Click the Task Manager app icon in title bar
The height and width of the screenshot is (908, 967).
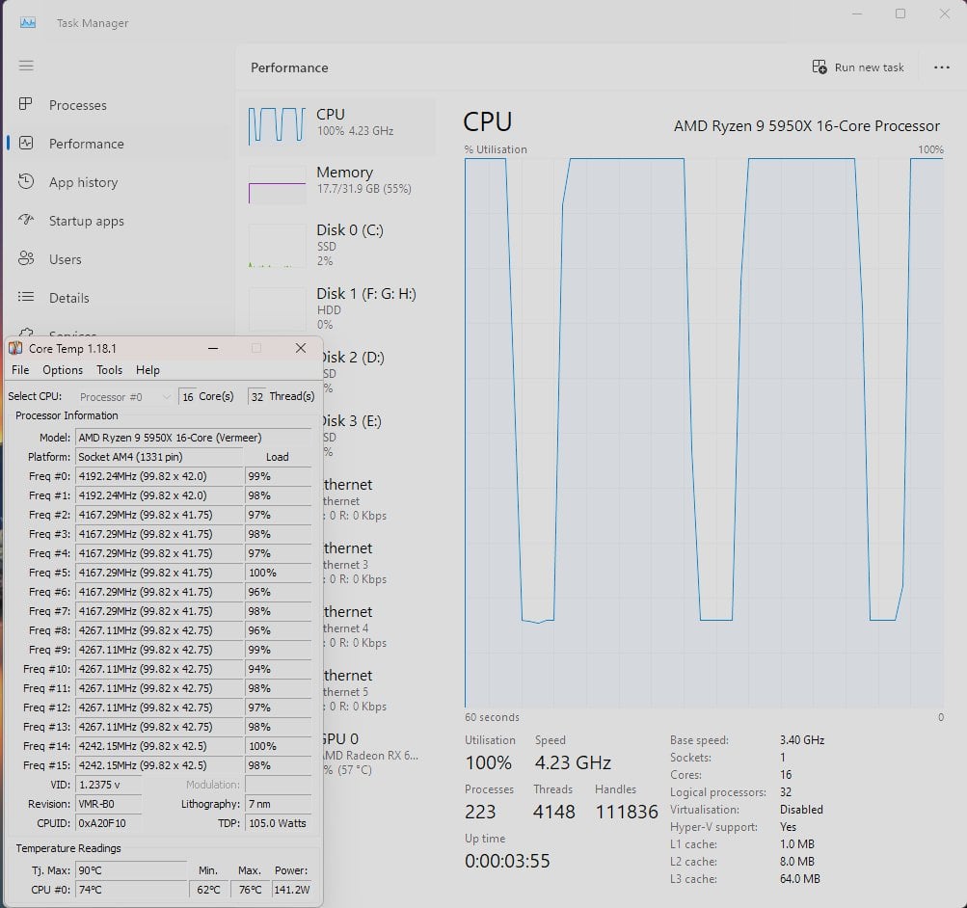click(x=28, y=23)
